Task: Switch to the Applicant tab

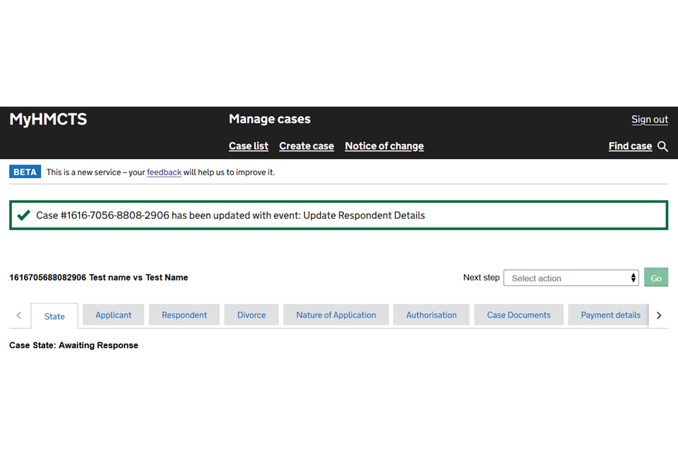Action: [113, 315]
